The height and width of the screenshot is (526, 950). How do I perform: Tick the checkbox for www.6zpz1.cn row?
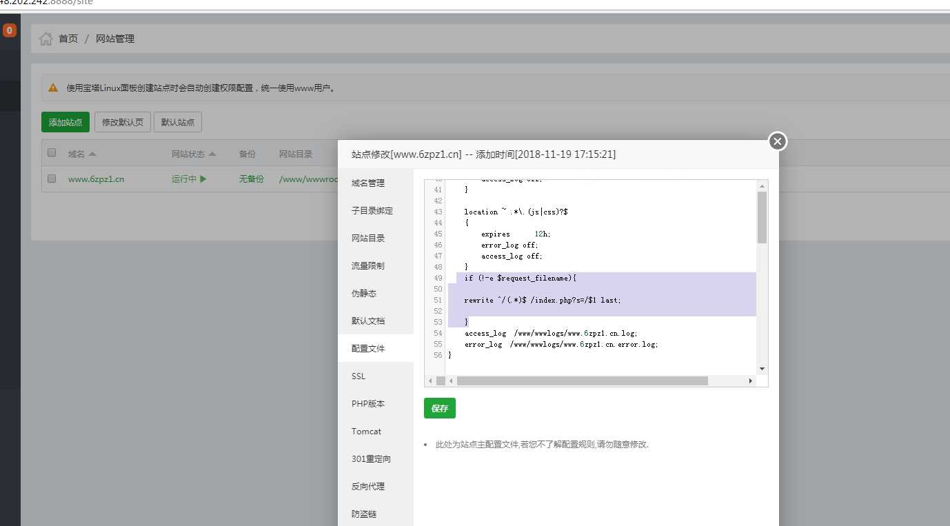pyautogui.click(x=52, y=179)
